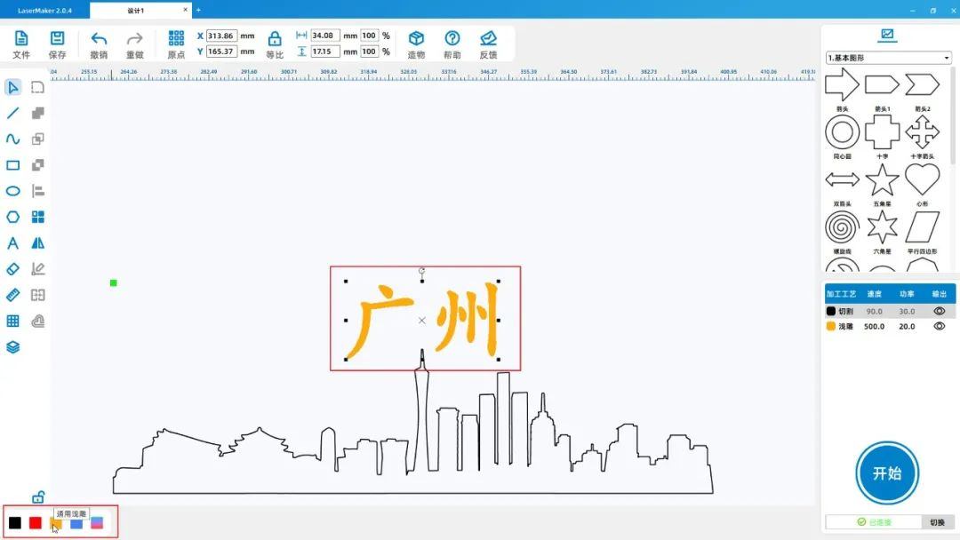The width and height of the screenshot is (960, 540).
Task: Open the 造物 cube icon
Action: pos(416,39)
